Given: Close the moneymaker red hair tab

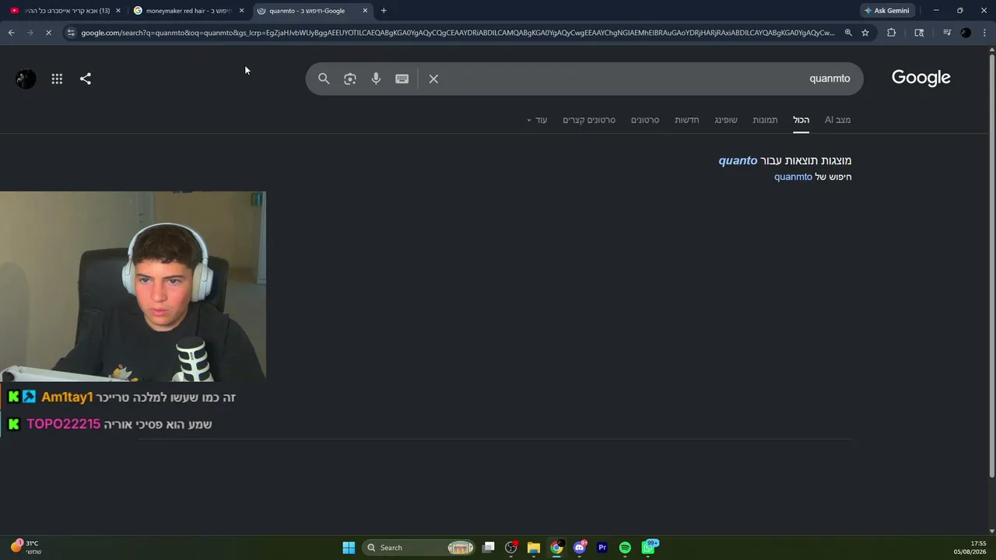Looking at the screenshot, I should (242, 11).
